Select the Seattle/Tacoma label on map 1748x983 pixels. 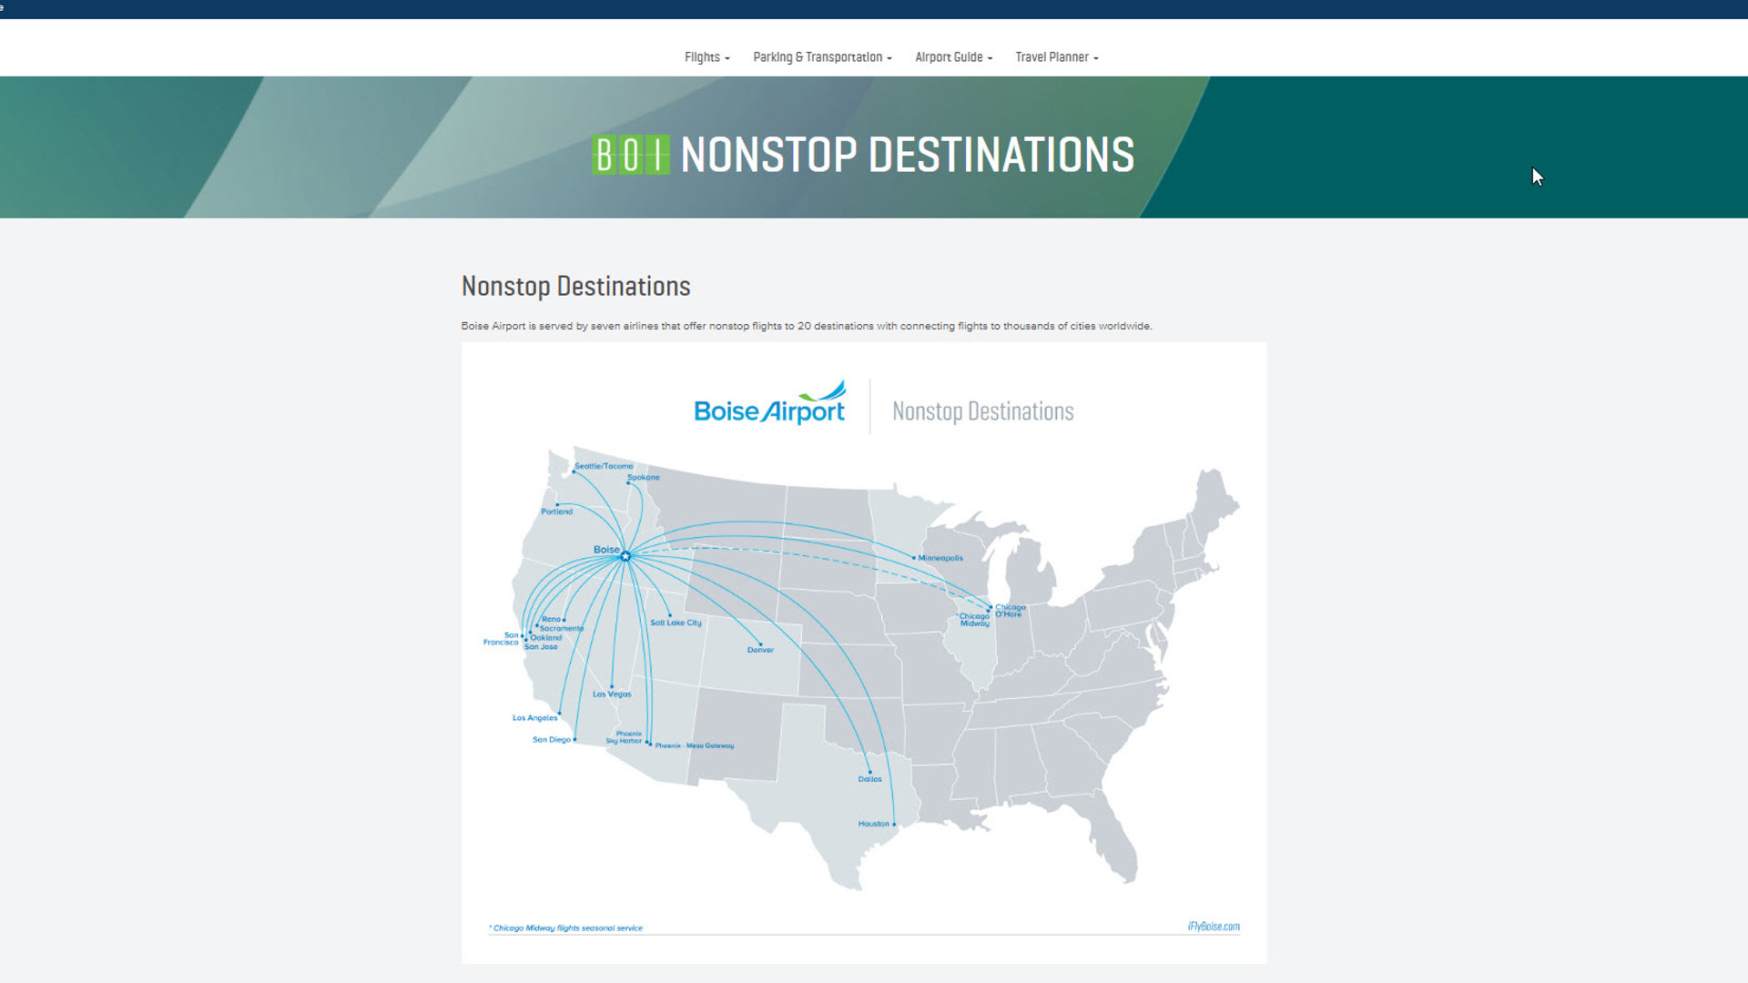(x=603, y=466)
